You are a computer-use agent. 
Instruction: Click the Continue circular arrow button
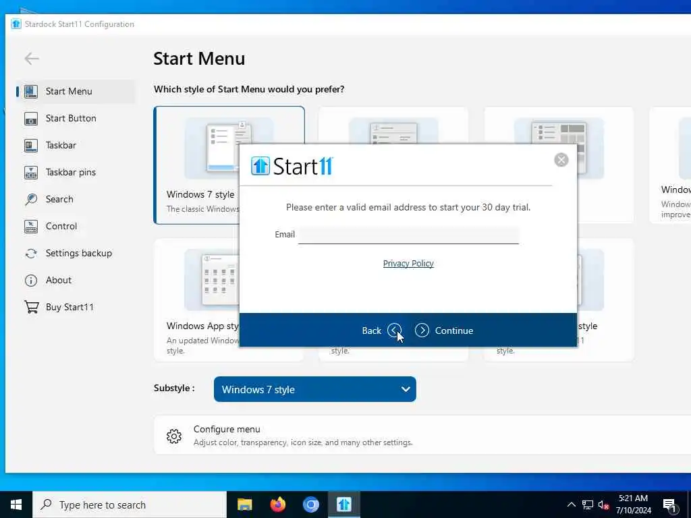point(422,330)
